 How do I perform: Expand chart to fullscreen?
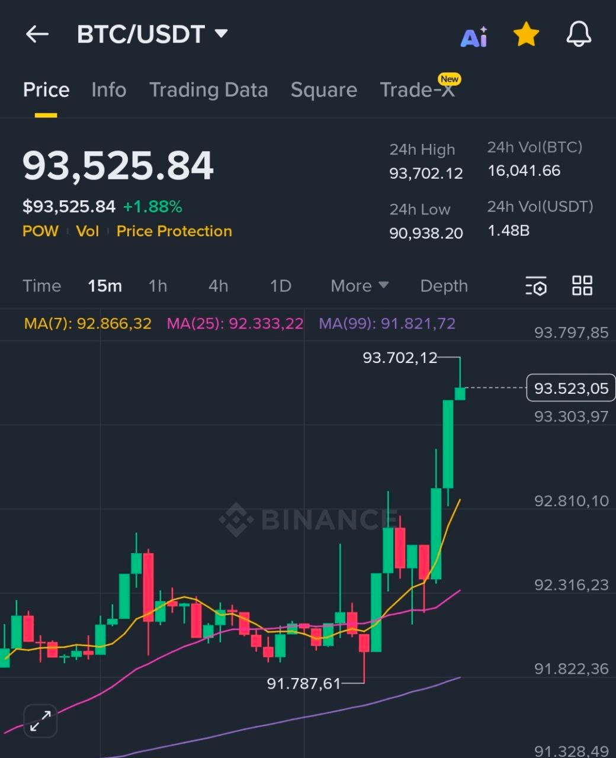coord(40,721)
